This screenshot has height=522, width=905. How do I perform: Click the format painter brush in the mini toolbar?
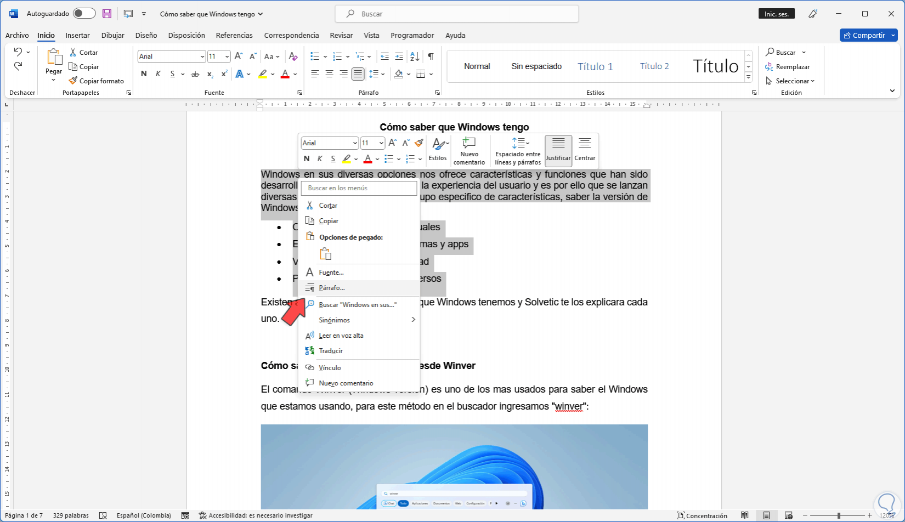click(x=419, y=143)
